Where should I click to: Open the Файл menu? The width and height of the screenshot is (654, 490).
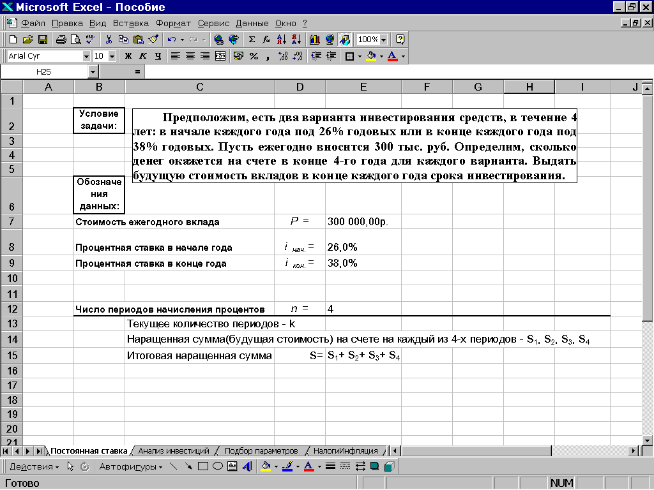[x=33, y=24]
